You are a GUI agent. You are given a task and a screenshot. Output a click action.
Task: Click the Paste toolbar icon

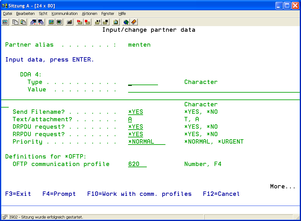pyautogui.click(x=23, y=22)
